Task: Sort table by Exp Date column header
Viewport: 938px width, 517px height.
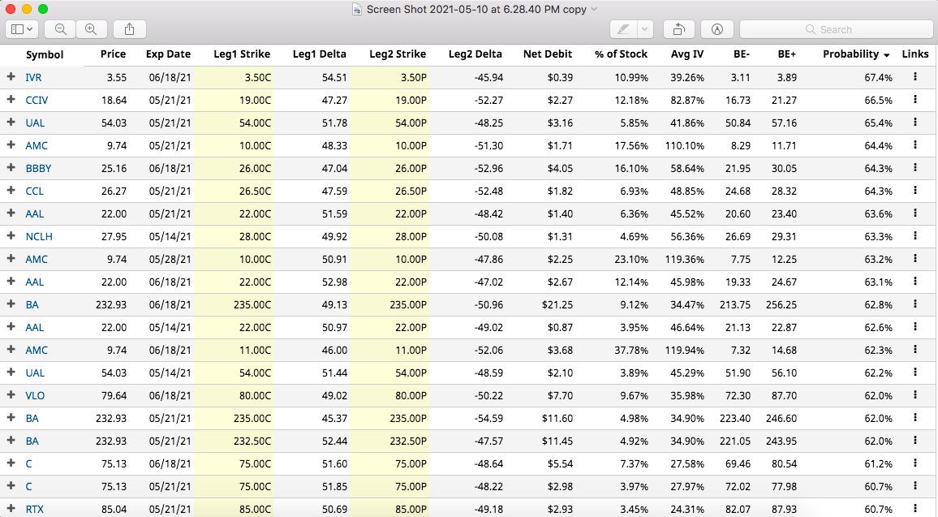Action: tap(168, 54)
